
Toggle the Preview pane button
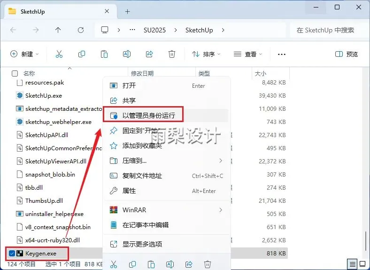[x=347, y=54]
